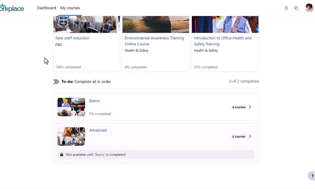Click the triple-chevron To-do icon
Screen dimensions: 315x189
click(x=56, y=81)
